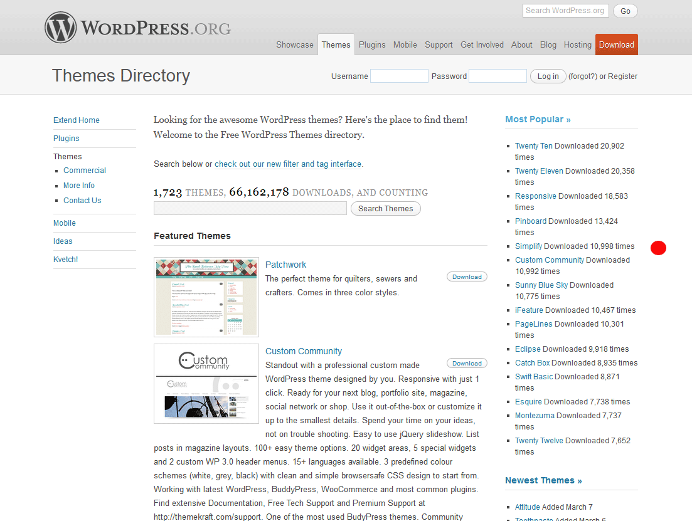Screen dimensions: 692x521
Task: Click the orange Download button
Action: point(616,45)
